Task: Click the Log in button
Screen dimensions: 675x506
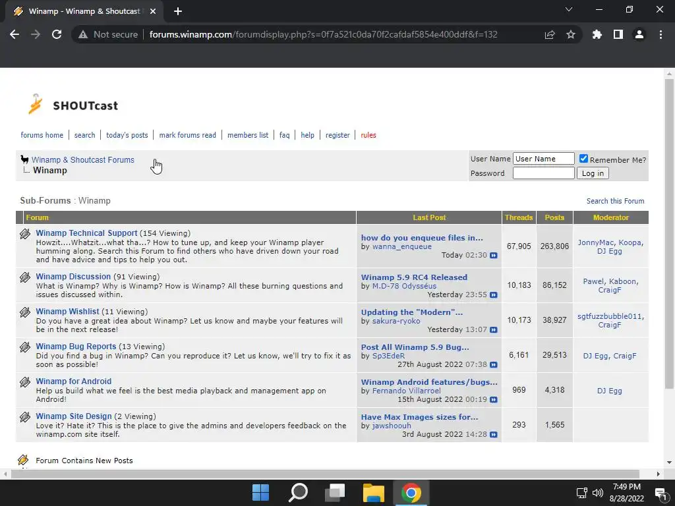Action: pos(593,173)
